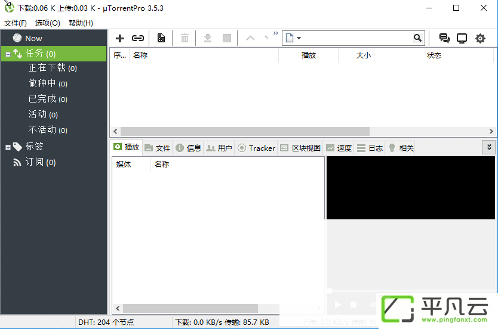Switch to the 速度 tab
This screenshot has width=498, height=329.
pos(339,148)
